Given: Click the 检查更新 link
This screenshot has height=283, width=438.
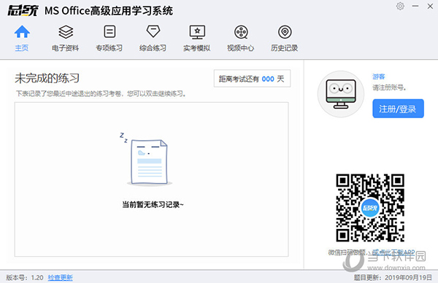Looking at the screenshot, I should pos(61,277).
